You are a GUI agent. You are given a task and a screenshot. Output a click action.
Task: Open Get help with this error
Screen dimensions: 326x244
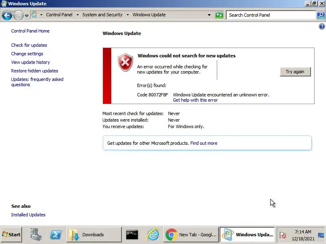click(x=195, y=100)
